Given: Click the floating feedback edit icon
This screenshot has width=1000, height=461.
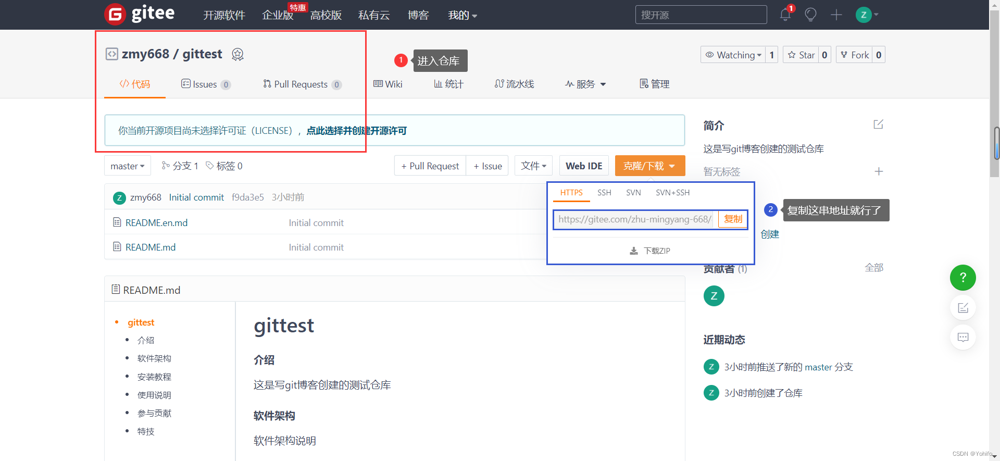Looking at the screenshot, I should (x=963, y=307).
